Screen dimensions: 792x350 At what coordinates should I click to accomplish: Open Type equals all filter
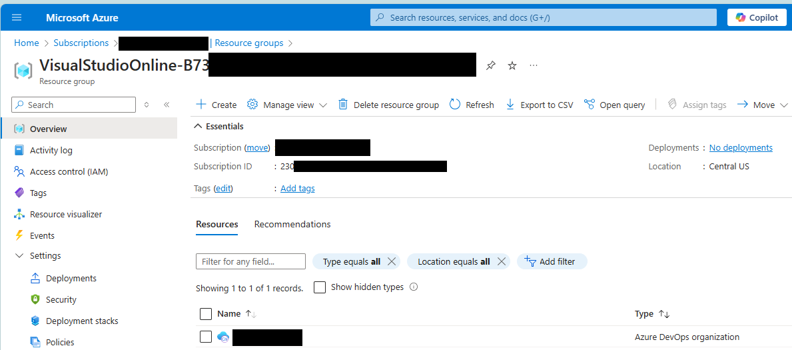[352, 261]
